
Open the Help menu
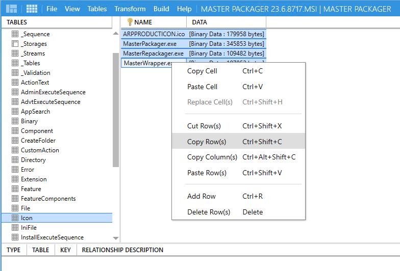[184, 9]
